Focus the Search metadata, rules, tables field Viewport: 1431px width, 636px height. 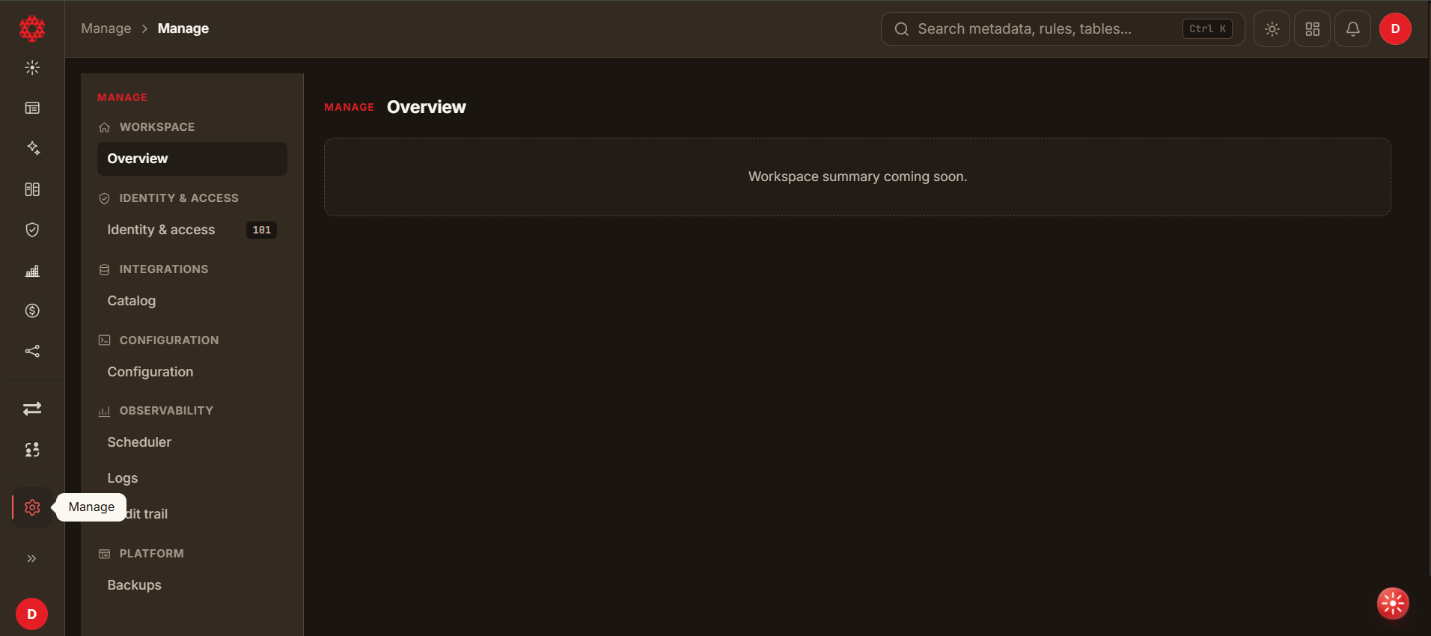tap(1063, 29)
